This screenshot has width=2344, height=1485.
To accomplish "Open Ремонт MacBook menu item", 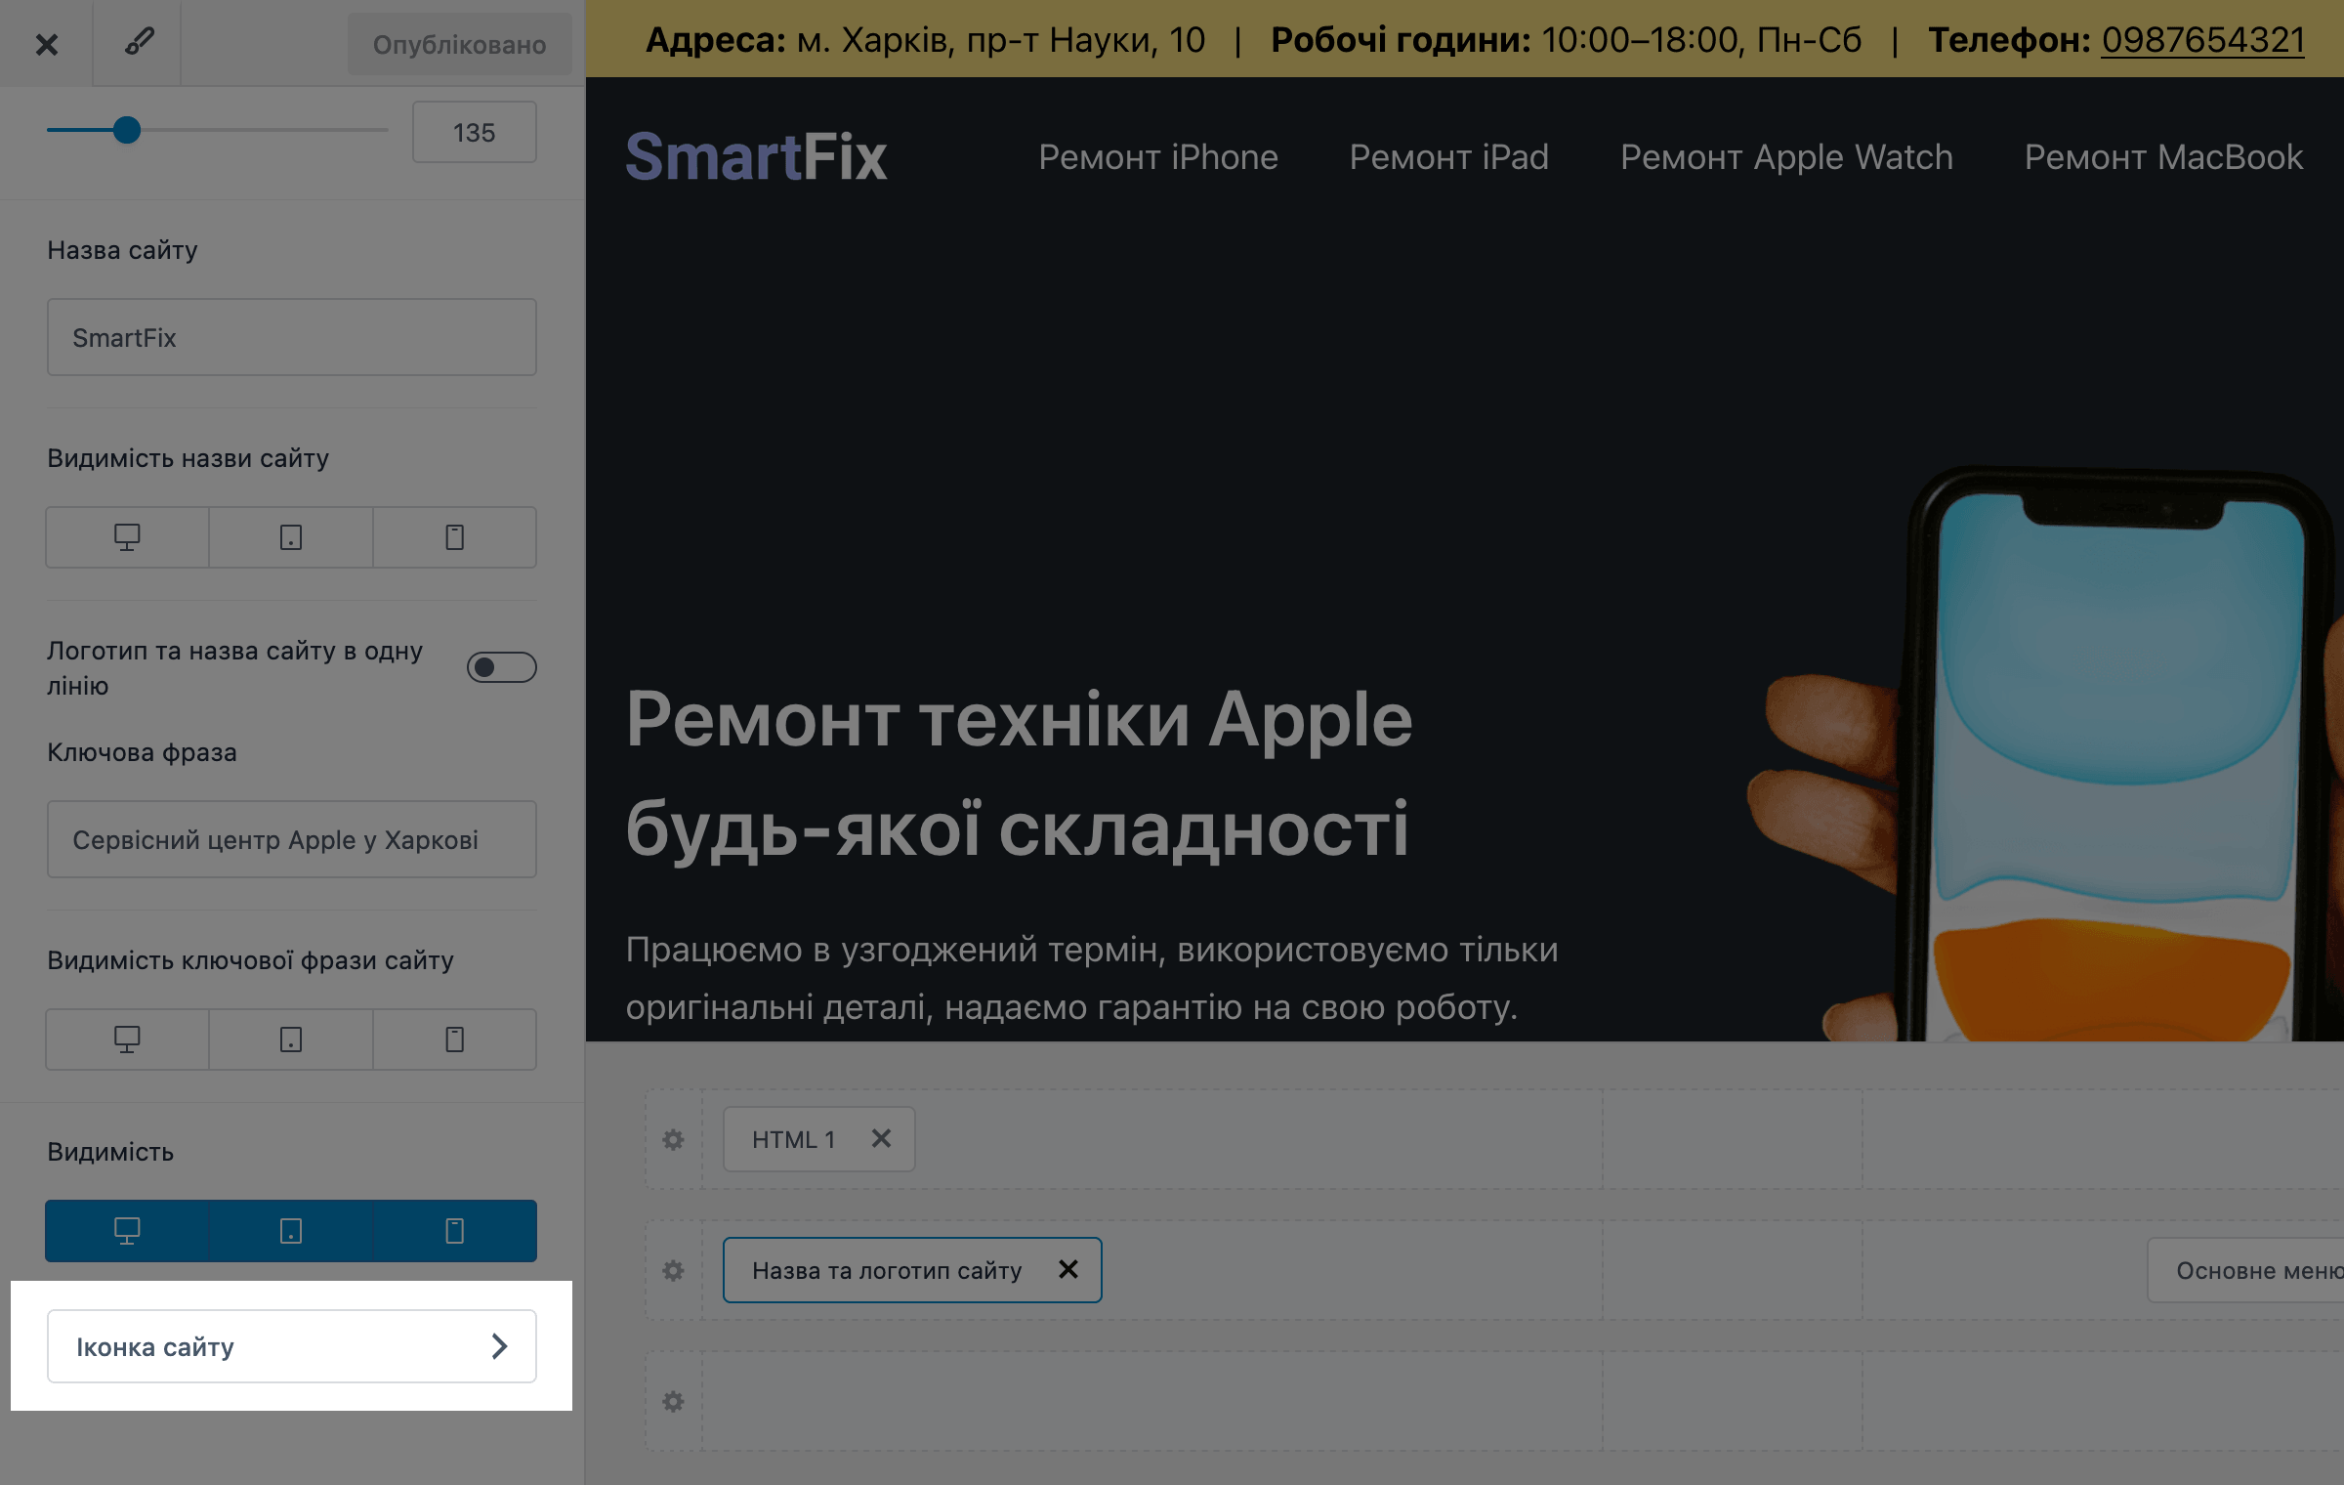I will [x=2163, y=156].
